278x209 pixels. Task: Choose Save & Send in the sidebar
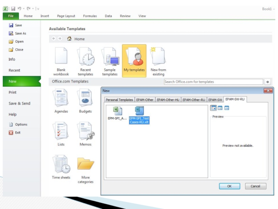(19, 103)
